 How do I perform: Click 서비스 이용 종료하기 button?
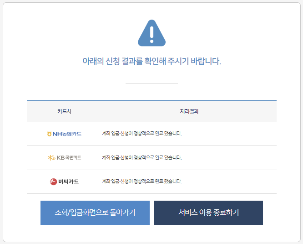pos(208,213)
